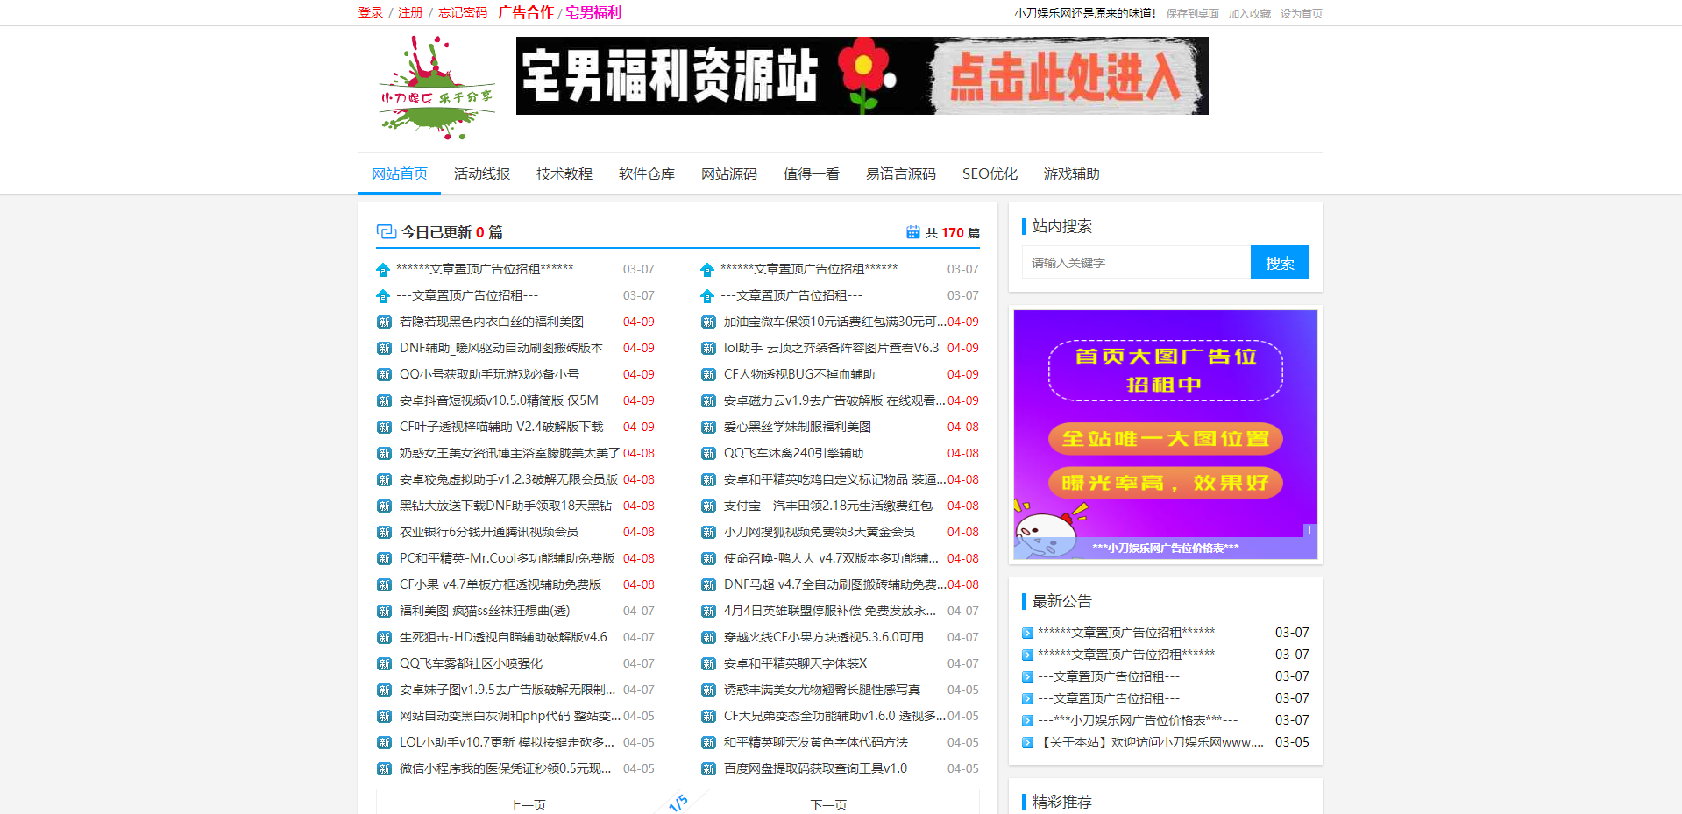Open the 软件仓库 section

pos(646,173)
